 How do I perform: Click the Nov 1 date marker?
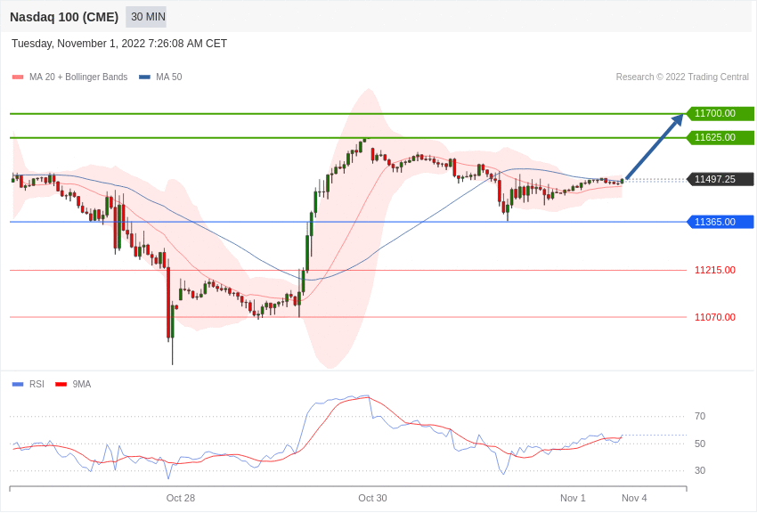(x=573, y=498)
